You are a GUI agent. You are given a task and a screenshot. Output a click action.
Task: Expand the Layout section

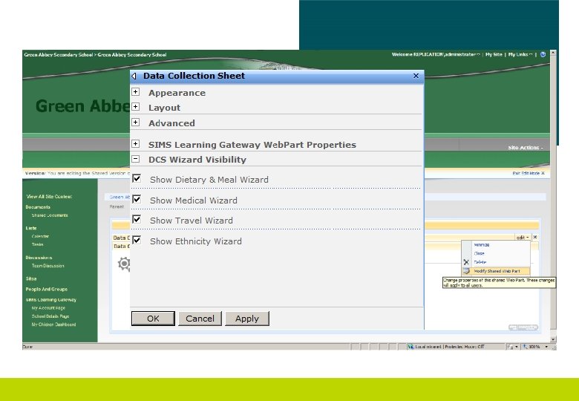tap(136, 107)
